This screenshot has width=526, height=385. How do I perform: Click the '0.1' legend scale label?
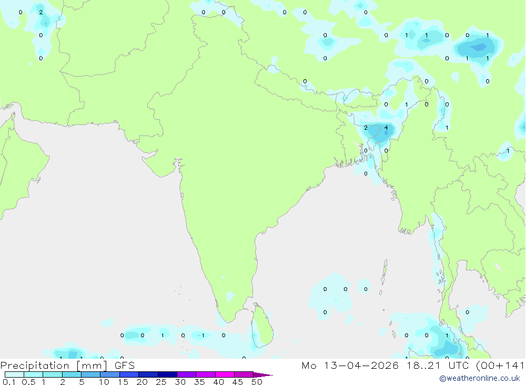(9, 382)
